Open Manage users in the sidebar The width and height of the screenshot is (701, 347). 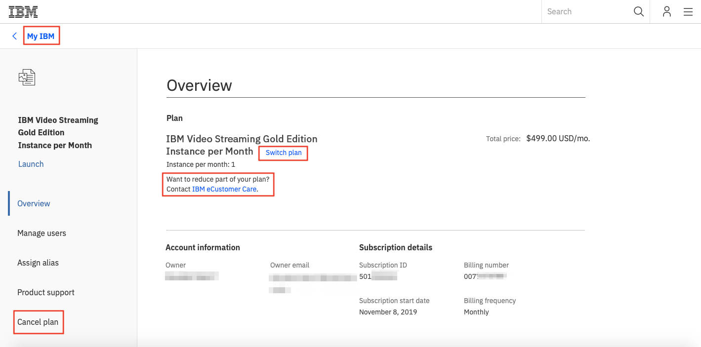(41, 233)
